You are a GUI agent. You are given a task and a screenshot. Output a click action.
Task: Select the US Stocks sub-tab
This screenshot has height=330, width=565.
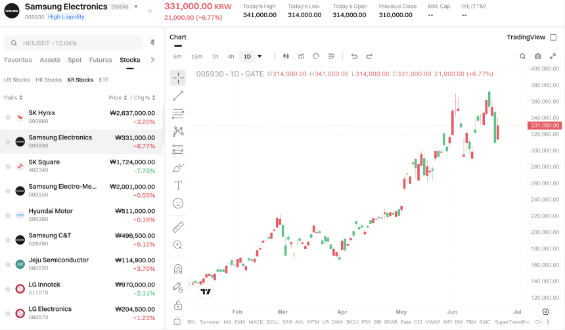point(17,80)
